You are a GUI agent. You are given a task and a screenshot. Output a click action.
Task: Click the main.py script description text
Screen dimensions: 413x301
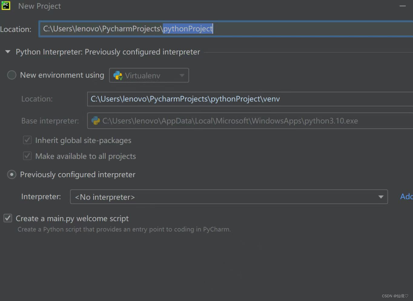124,229
